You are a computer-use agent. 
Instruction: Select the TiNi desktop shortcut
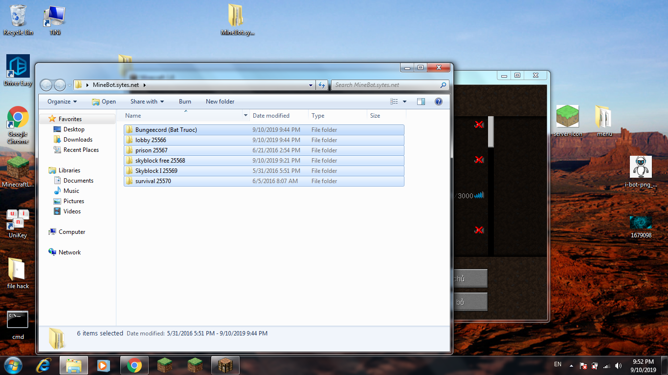pos(55,20)
